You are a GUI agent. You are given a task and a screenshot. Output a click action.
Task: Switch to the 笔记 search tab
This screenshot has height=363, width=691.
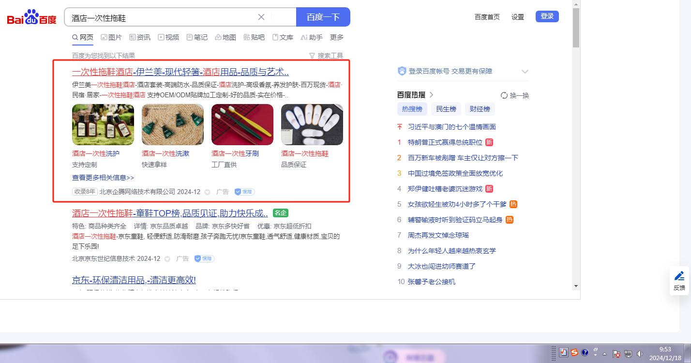(197, 37)
